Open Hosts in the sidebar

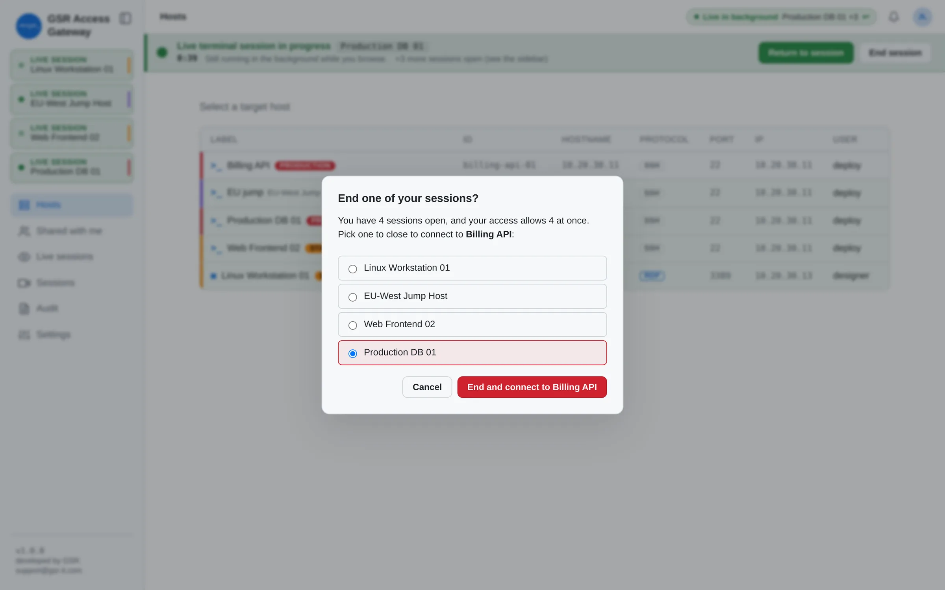tap(72, 205)
